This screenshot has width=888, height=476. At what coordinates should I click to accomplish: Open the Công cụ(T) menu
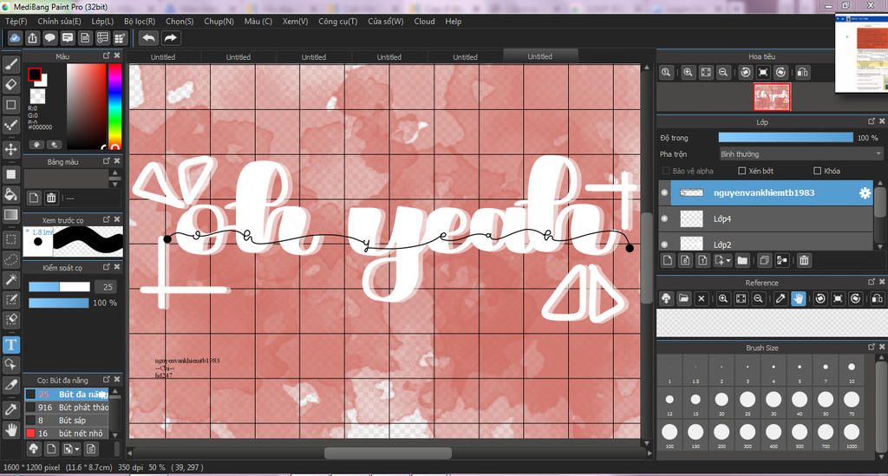(337, 21)
